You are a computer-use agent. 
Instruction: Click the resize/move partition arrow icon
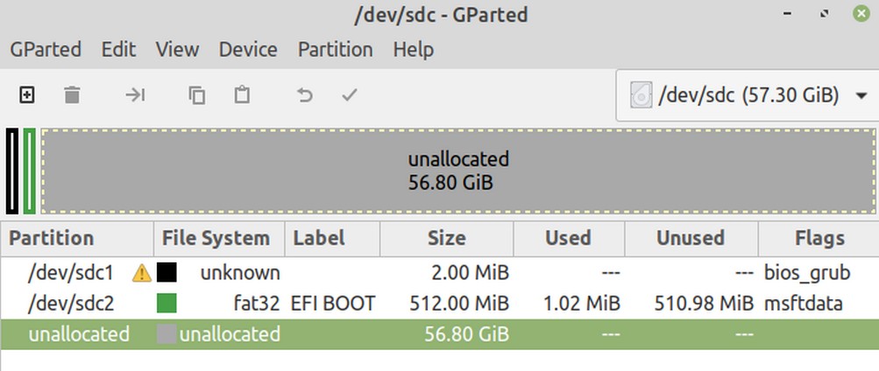pos(135,95)
